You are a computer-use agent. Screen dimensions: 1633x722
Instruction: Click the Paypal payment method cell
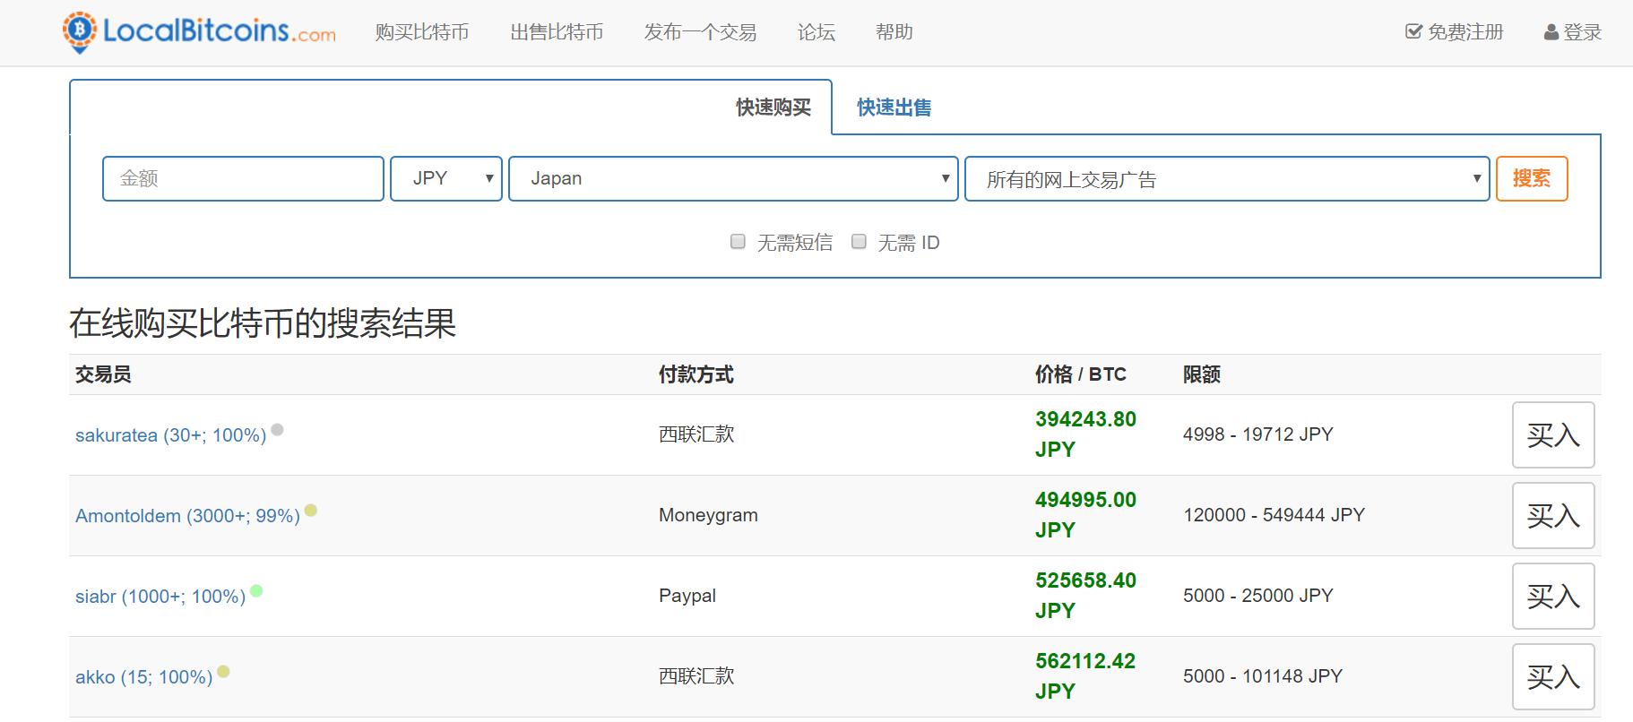[x=687, y=596]
